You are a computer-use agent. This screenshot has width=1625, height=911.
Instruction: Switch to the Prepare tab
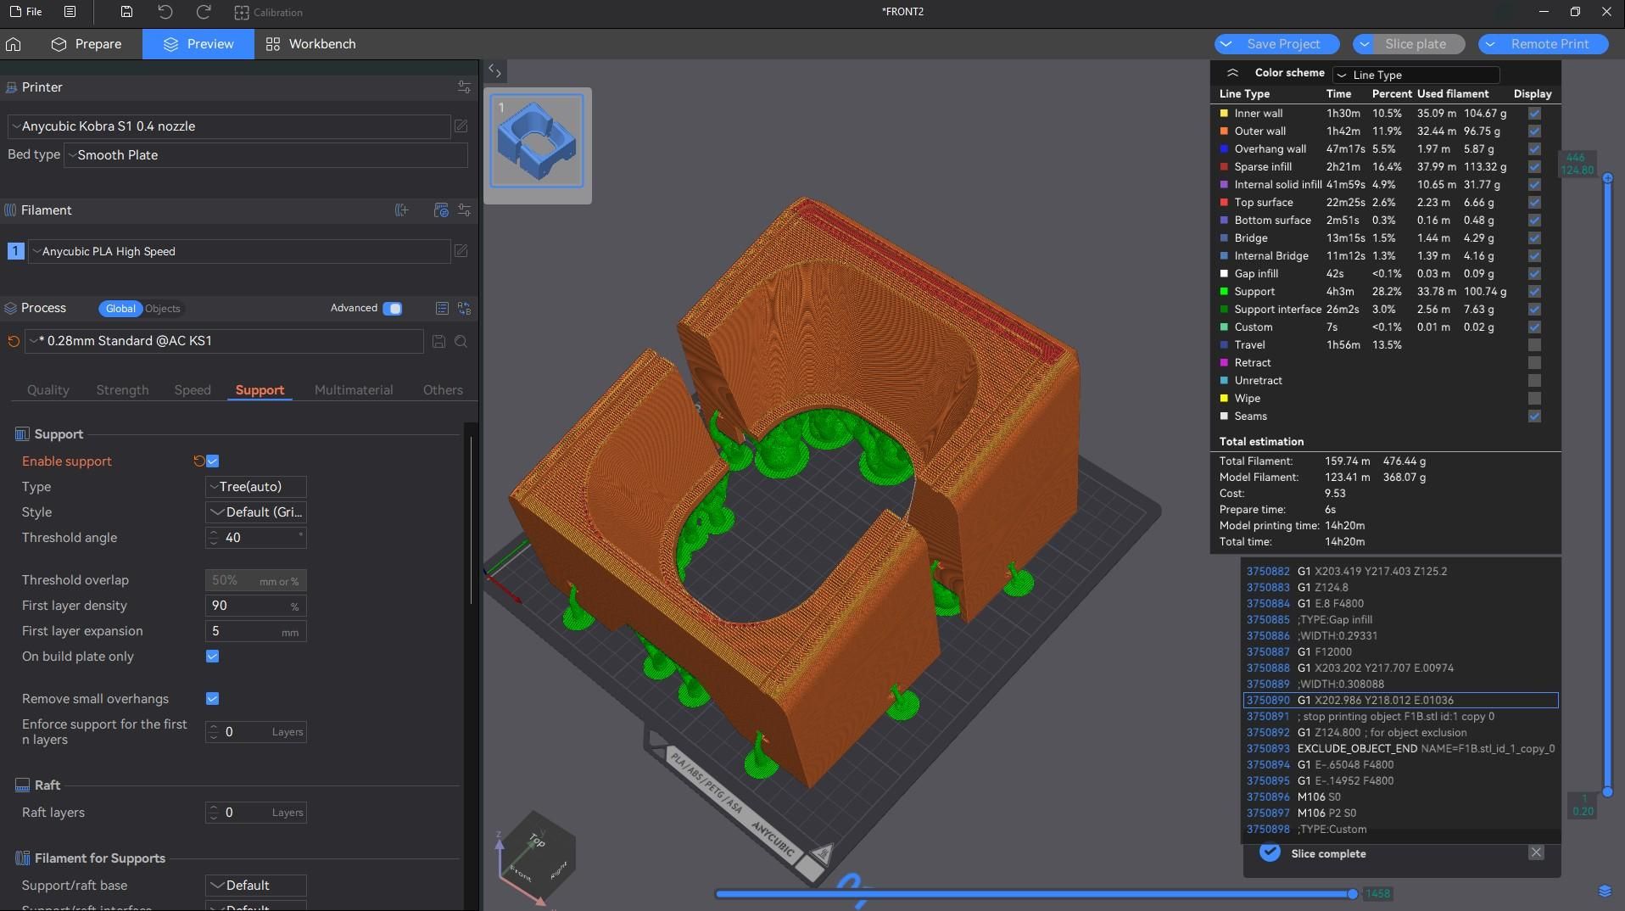(x=87, y=44)
